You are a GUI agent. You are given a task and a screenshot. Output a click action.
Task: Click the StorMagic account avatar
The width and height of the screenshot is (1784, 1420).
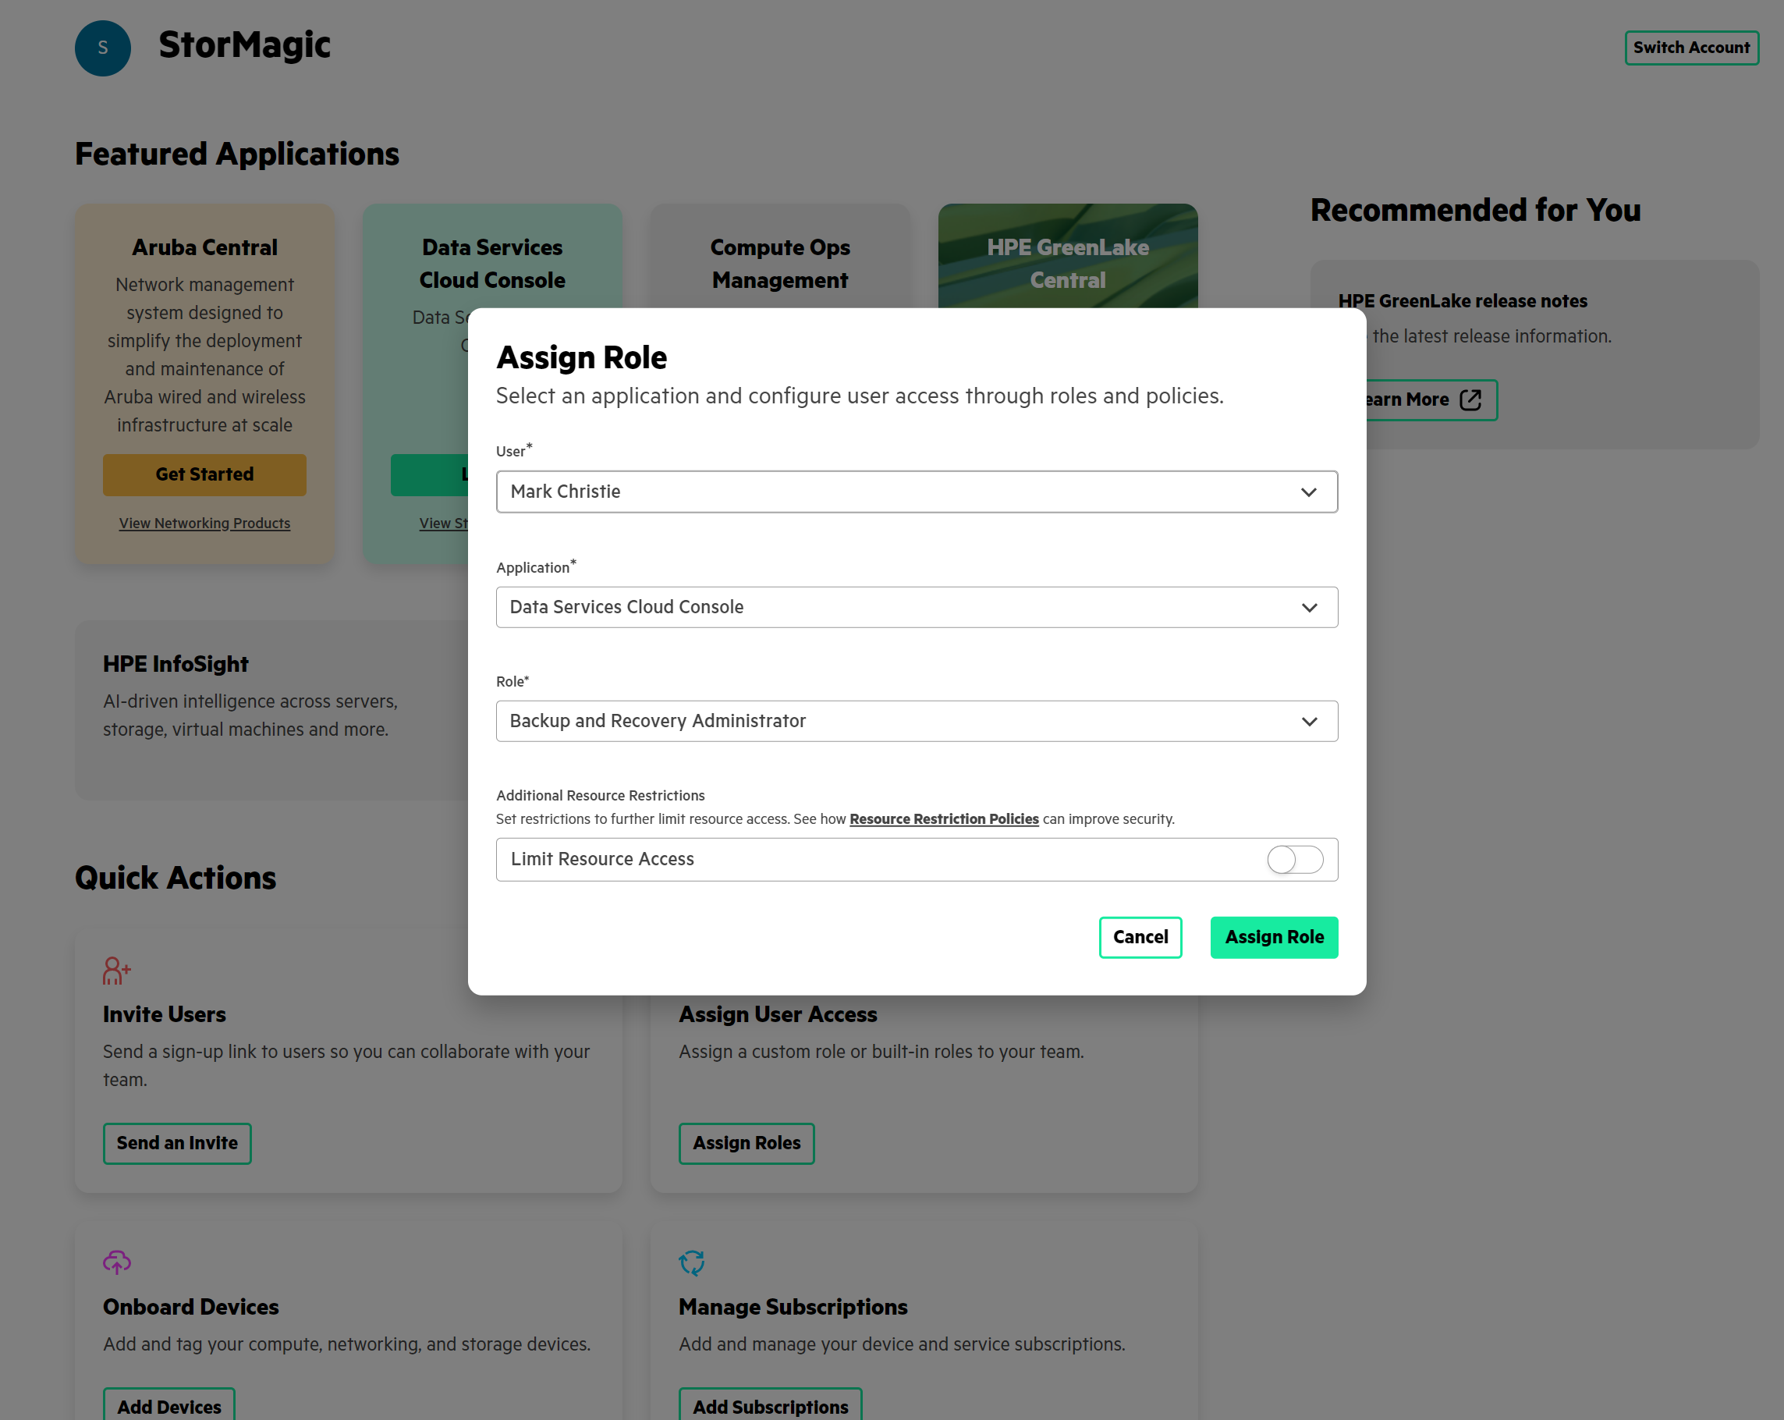pyautogui.click(x=103, y=48)
